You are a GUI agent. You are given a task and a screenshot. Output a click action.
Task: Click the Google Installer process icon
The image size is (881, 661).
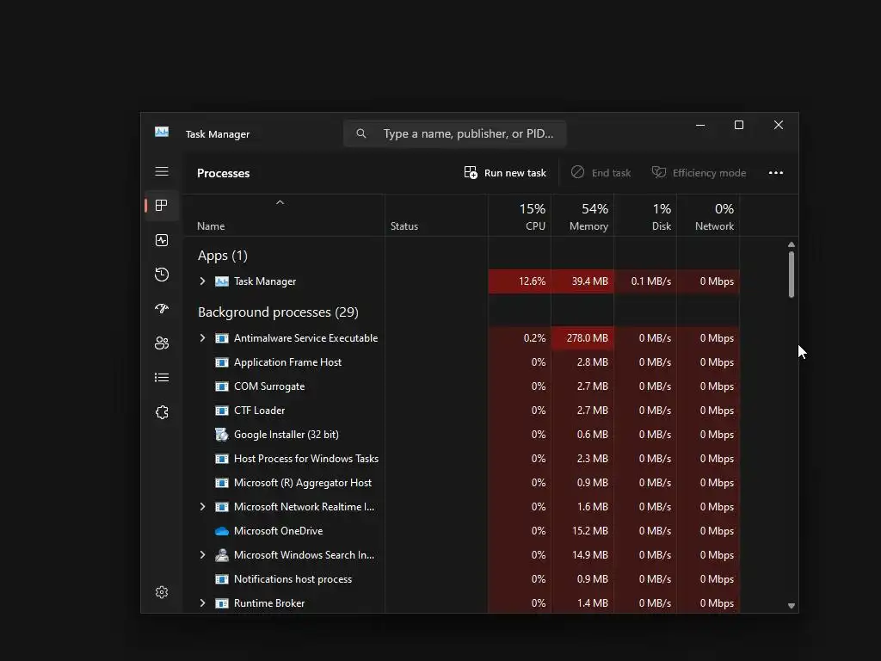pos(222,435)
